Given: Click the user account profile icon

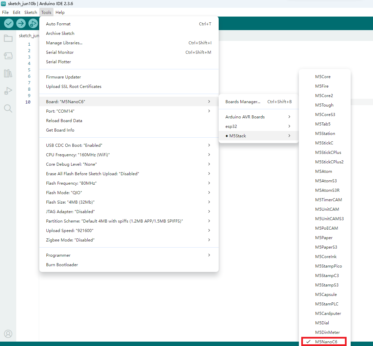Looking at the screenshot, I should (x=8, y=334).
